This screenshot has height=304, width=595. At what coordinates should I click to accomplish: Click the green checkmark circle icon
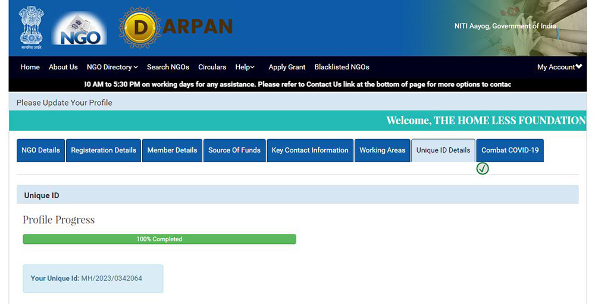point(483,169)
